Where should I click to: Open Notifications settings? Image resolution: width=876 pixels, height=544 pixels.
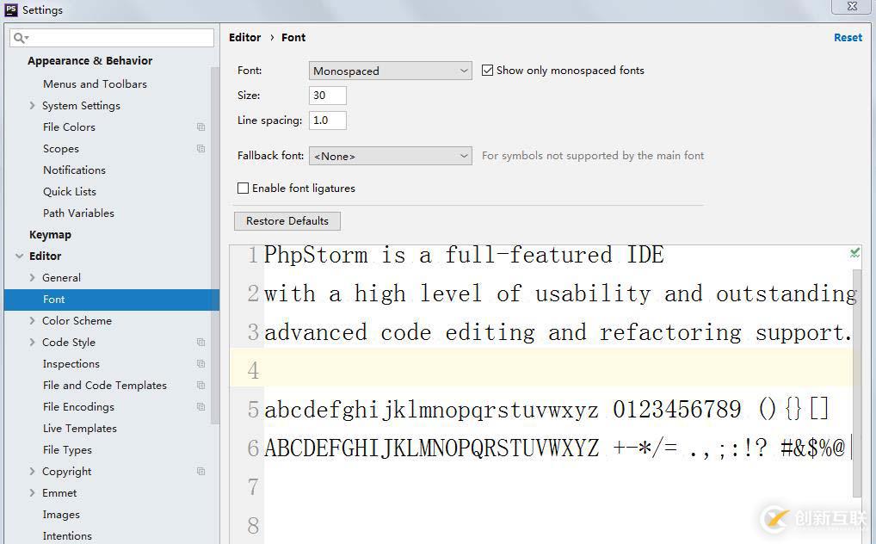coord(74,170)
